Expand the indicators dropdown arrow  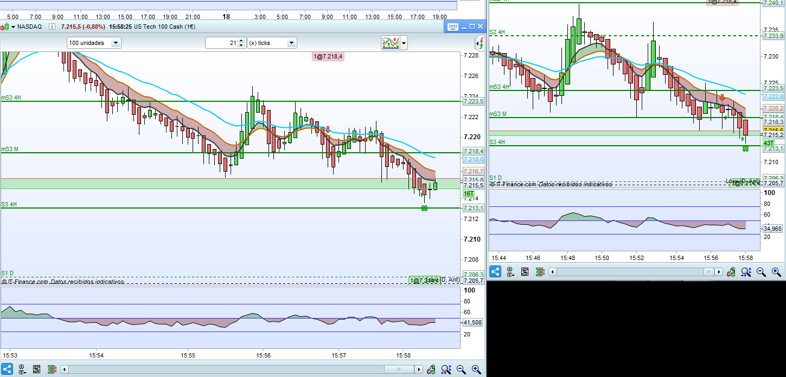404,43
